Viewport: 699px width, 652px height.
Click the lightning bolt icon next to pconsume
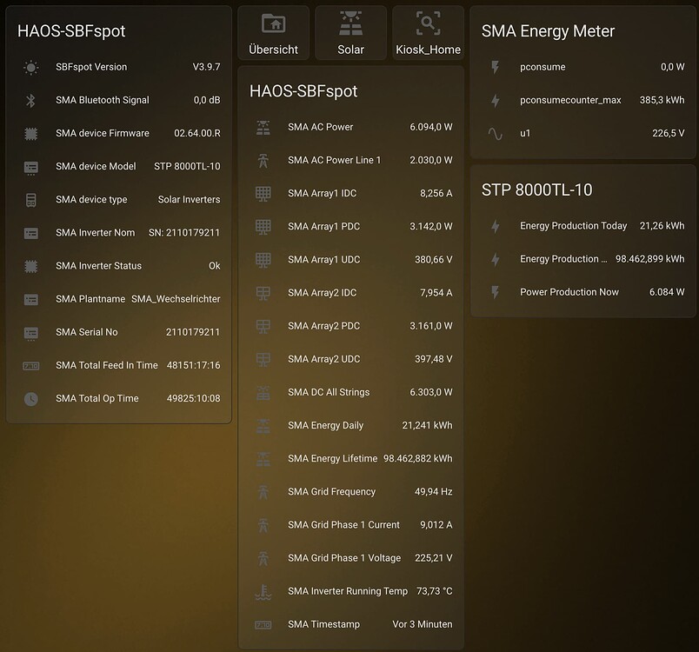tap(494, 66)
